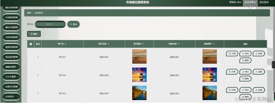Sort table by 回复内容 column arrows

coord(179,44)
